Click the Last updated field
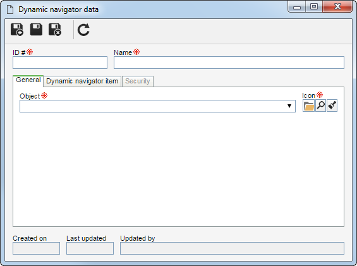The height and width of the screenshot is (266, 357). (x=90, y=248)
